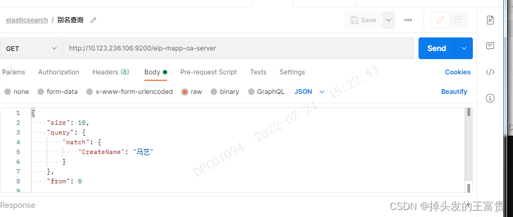Switch to edit mode pencil icon
513x217 pixels.
pos(440,20)
